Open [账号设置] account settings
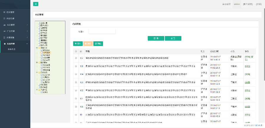The height and width of the screenshot is (128, 265). pyautogui.click(x=248, y=4)
